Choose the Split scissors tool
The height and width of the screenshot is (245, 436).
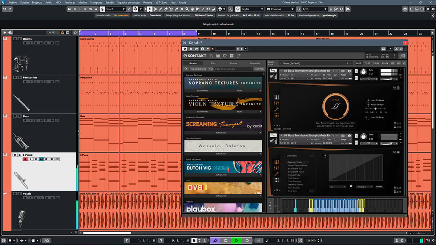tap(171, 9)
